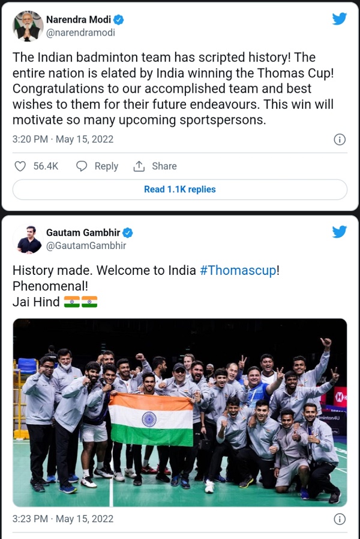Click the 3:23 PM timestamp on Gambhir's tweet
This screenshot has height=539, width=360.
tap(26, 519)
